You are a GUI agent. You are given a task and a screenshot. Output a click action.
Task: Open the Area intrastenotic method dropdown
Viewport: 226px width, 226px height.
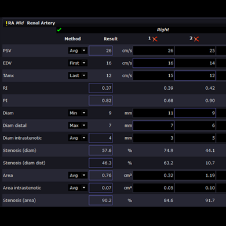click(x=78, y=188)
